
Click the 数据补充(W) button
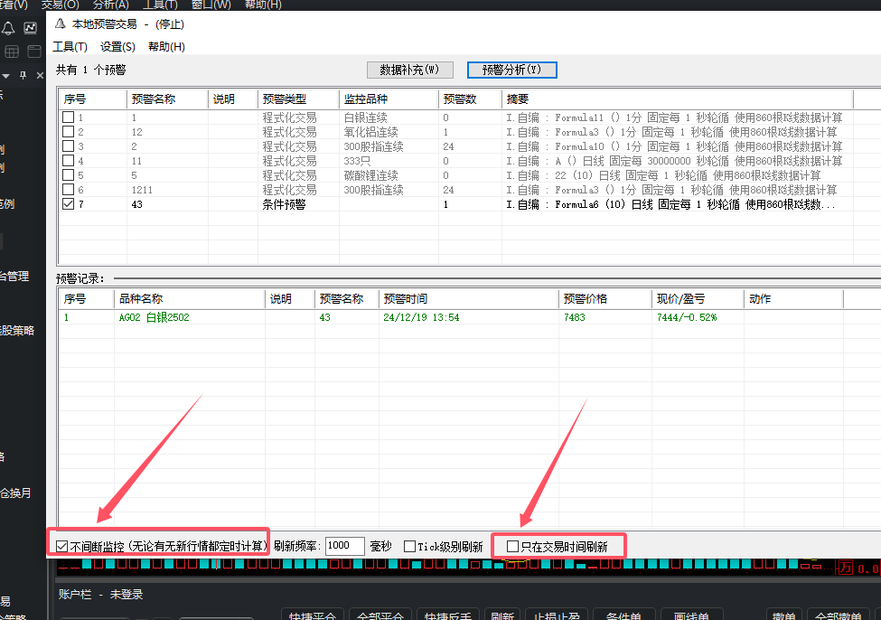click(409, 70)
